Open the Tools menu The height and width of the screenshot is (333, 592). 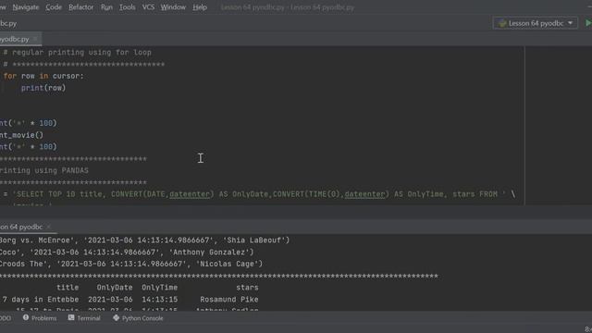pyautogui.click(x=128, y=7)
